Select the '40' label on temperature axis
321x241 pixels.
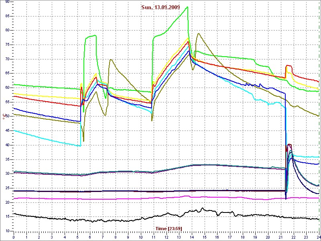click(x=7, y=145)
